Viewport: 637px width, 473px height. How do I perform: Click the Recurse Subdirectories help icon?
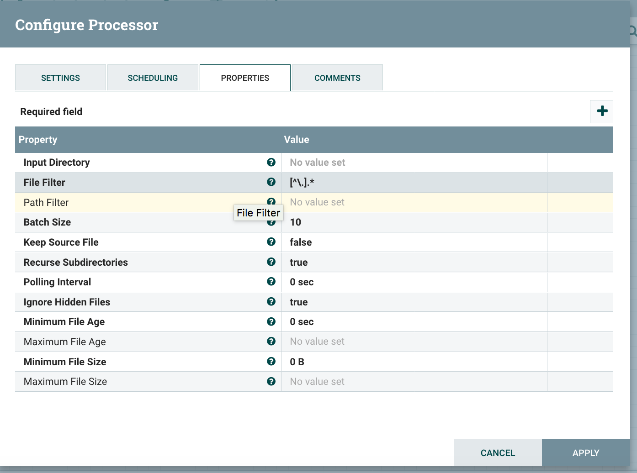point(271,262)
